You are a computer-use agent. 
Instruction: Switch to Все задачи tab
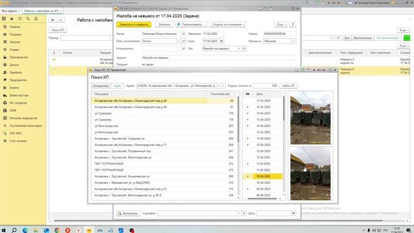tap(9, 11)
